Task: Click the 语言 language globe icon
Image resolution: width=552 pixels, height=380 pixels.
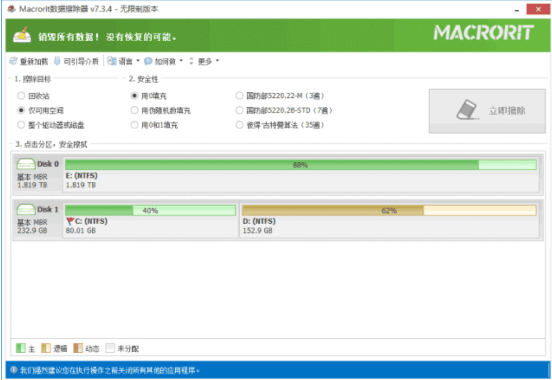Action: 112,61
